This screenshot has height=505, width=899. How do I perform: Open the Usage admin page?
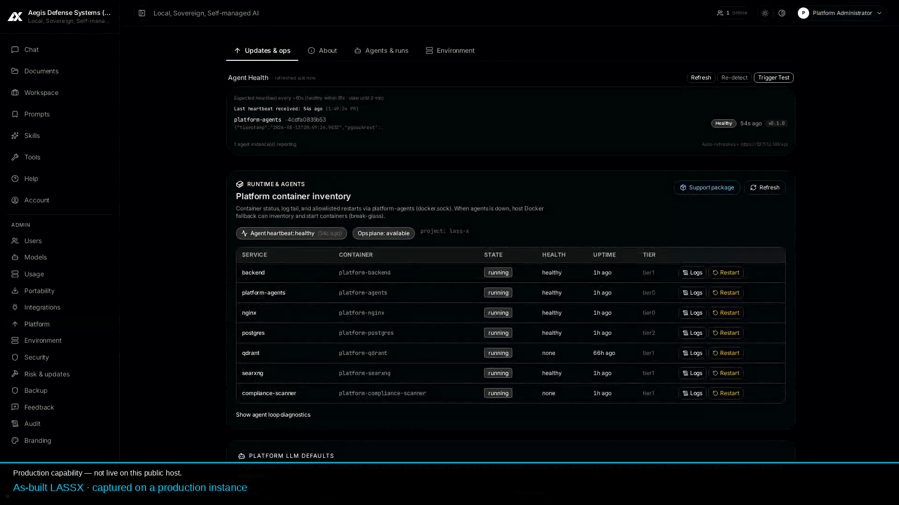coord(59,274)
